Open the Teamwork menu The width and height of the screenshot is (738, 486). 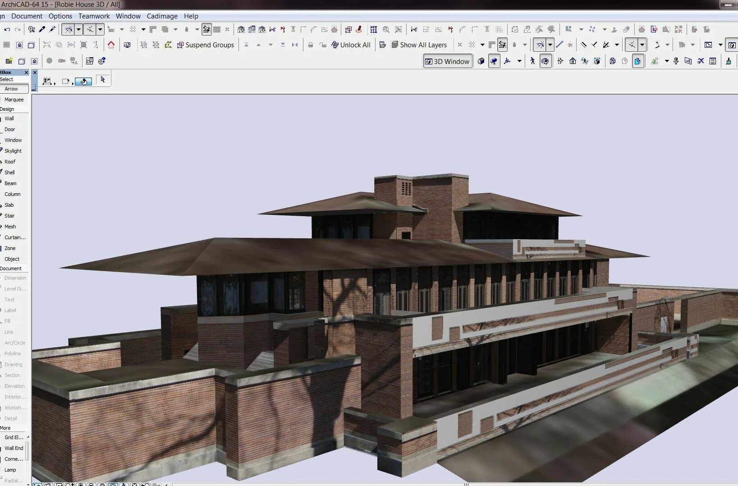94,16
